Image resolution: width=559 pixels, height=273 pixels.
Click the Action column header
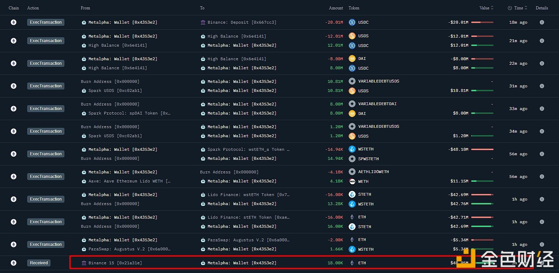pyautogui.click(x=33, y=8)
